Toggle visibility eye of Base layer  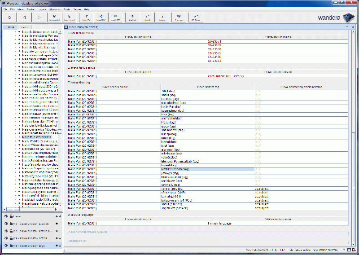(6, 216)
